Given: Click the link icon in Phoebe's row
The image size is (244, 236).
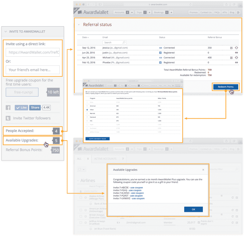Looking at the screenshot, I should point(236,62).
